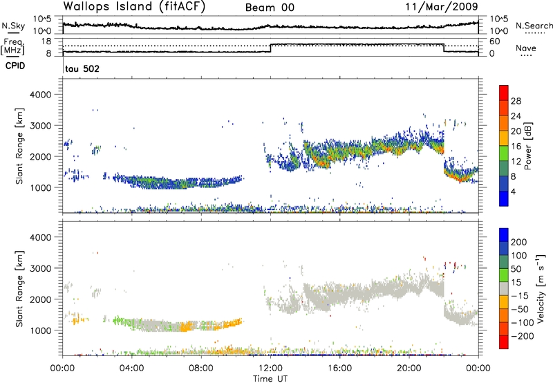Click the 'N.Sky' axis label

pyautogui.click(x=13, y=26)
